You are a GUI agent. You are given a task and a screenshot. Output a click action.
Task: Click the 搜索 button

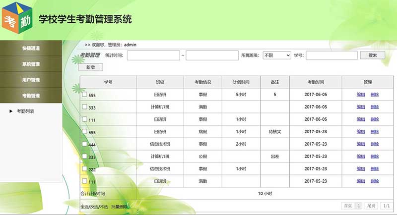[372, 55]
